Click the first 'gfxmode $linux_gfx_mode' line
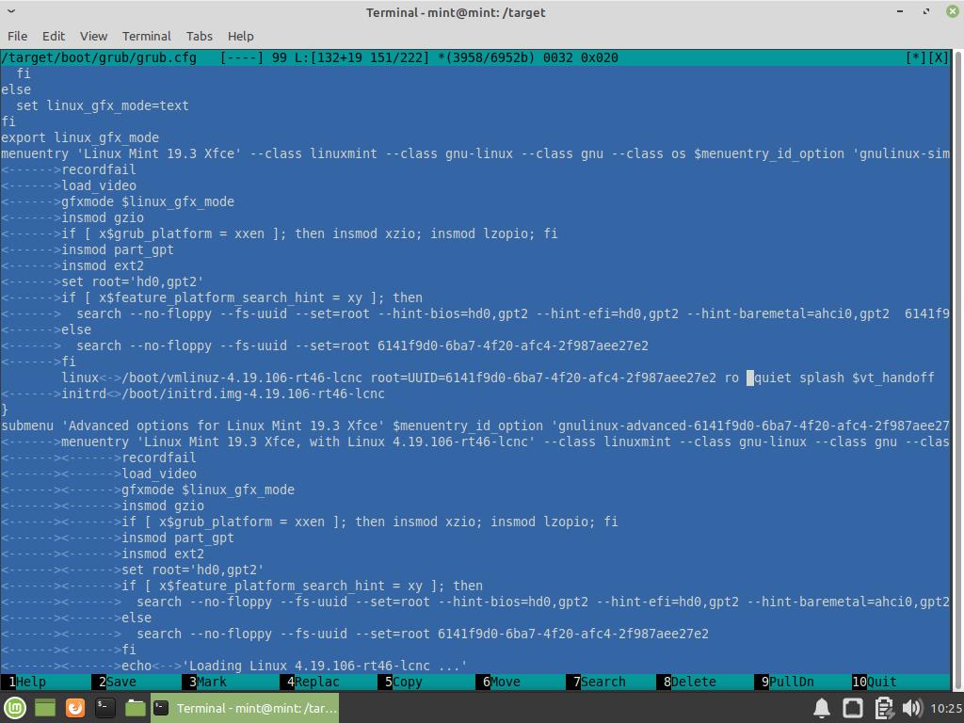Viewport: 964px width, 723px height. pos(148,201)
